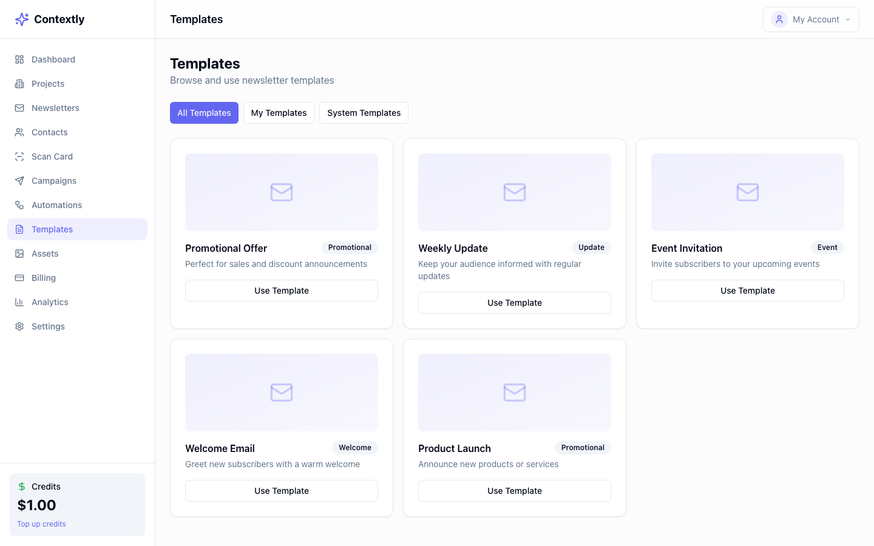This screenshot has width=874, height=546.
Task: Open Settings using the gear icon
Action: coord(19,326)
